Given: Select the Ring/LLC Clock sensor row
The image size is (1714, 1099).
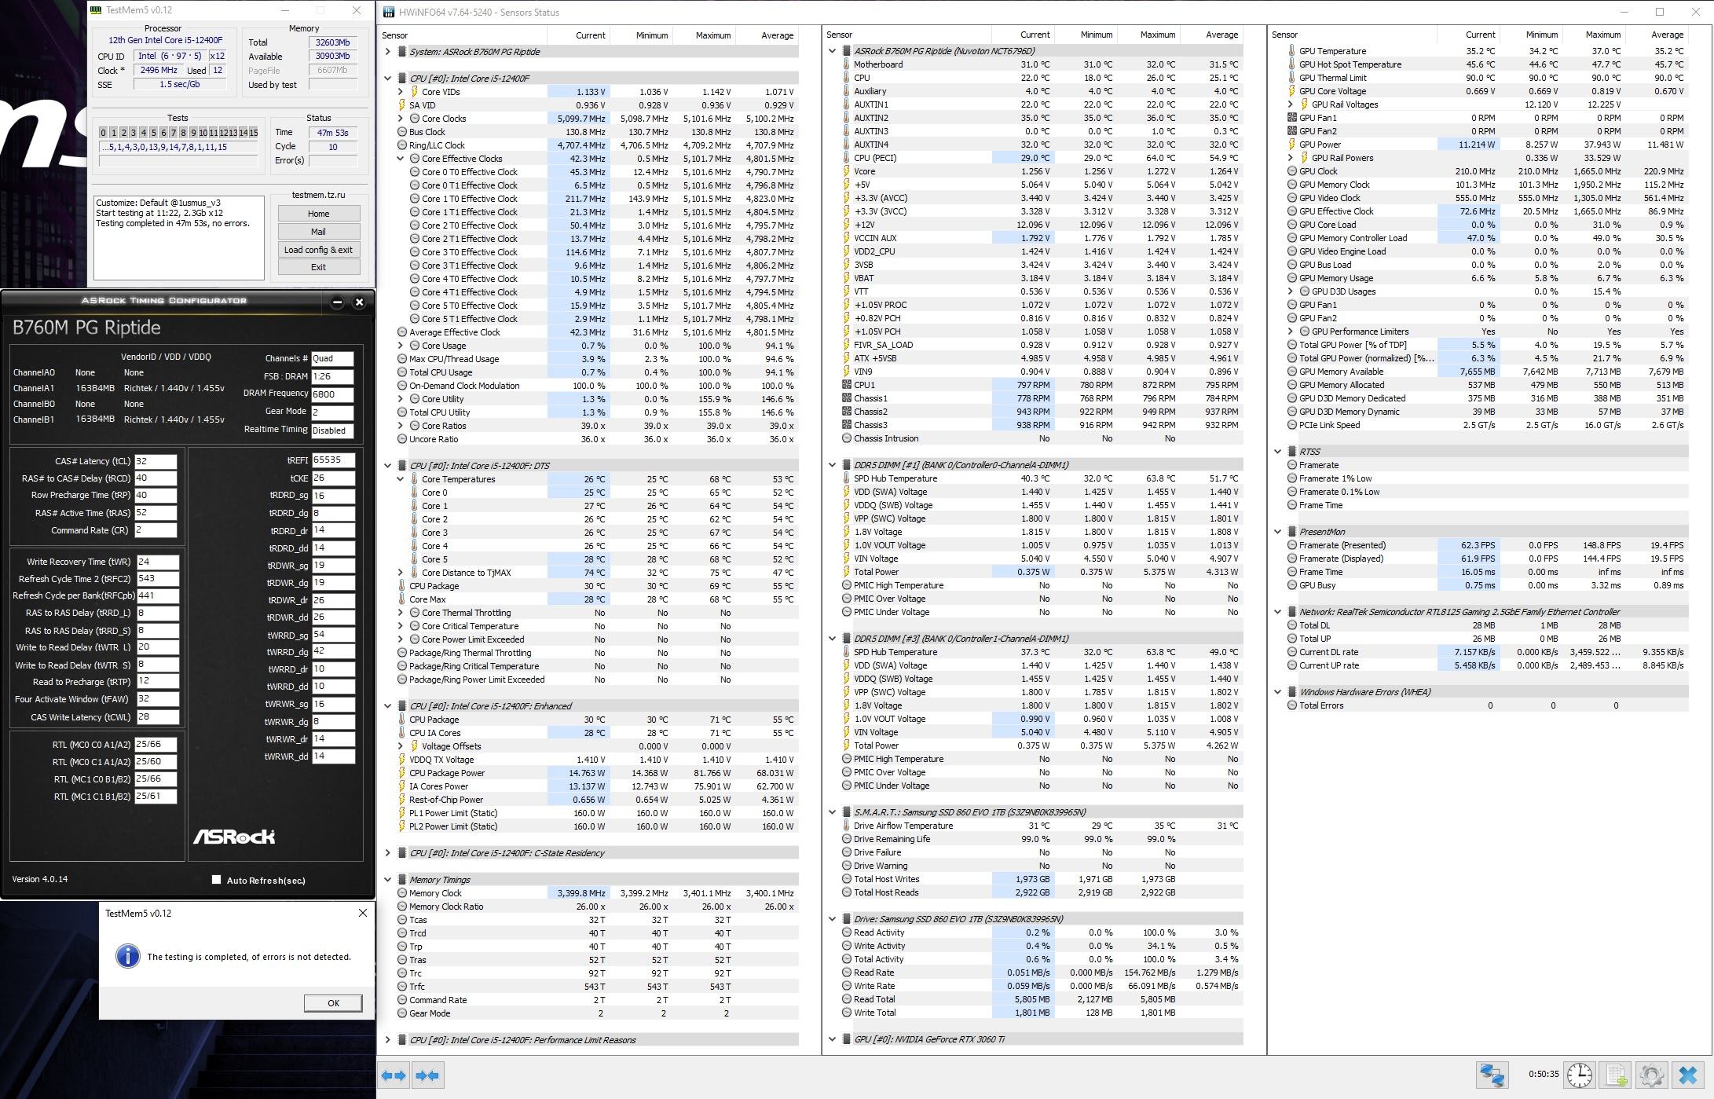Looking at the screenshot, I should [597, 145].
